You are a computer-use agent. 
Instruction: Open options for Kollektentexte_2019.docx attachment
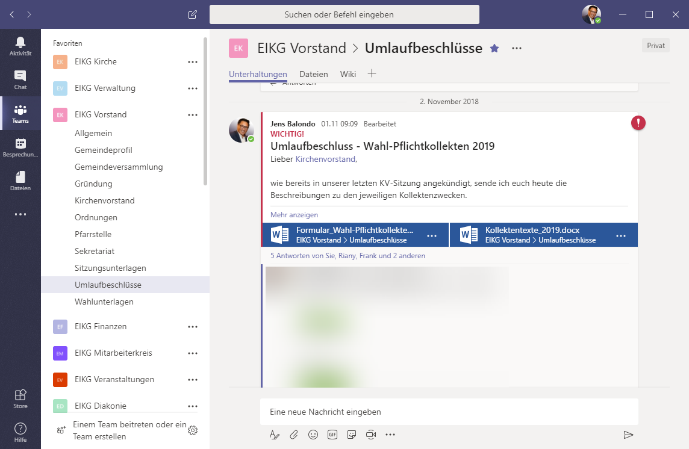coord(621,236)
